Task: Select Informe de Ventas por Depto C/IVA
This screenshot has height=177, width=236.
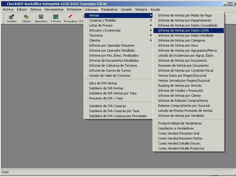Action: click(189, 30)
